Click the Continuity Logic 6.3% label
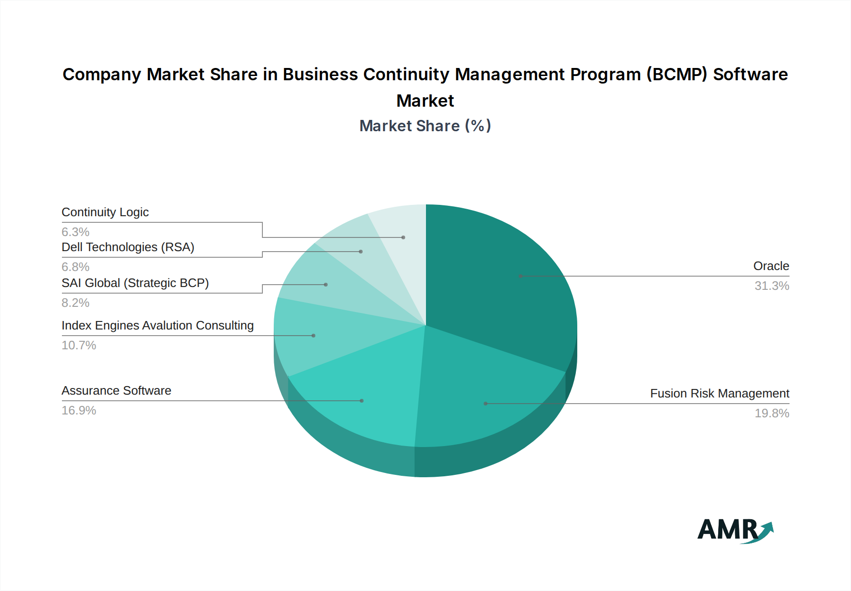 75,232
